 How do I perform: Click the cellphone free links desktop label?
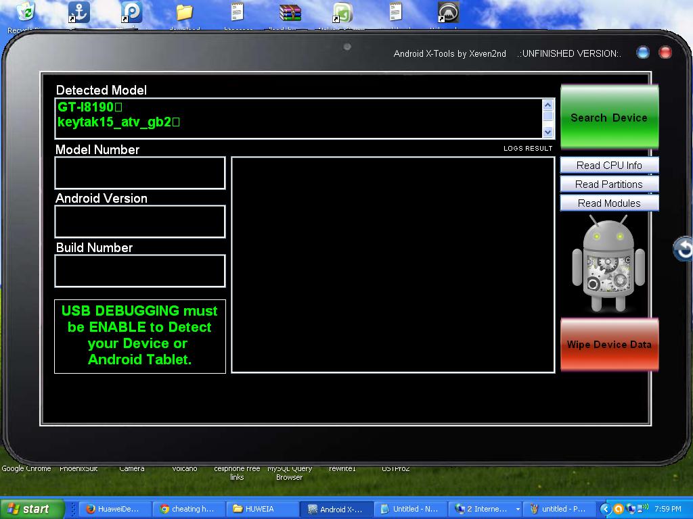[237, 472]
